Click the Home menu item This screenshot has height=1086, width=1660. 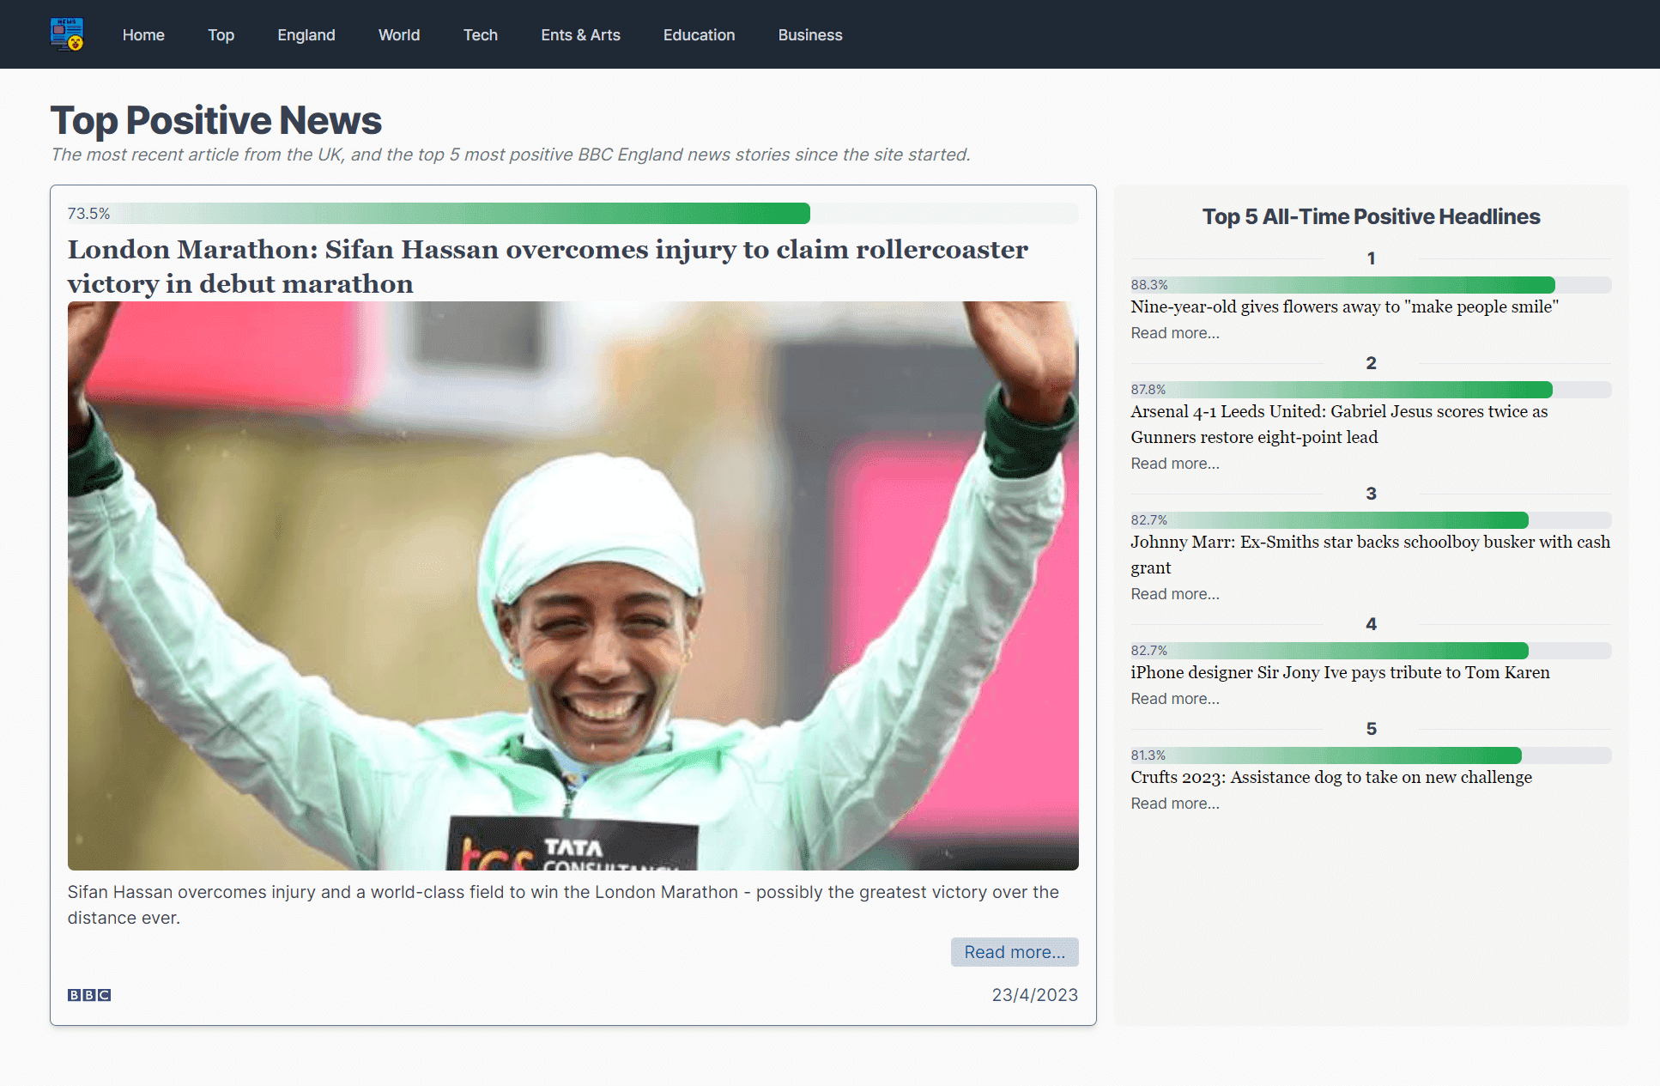point(143,34)
